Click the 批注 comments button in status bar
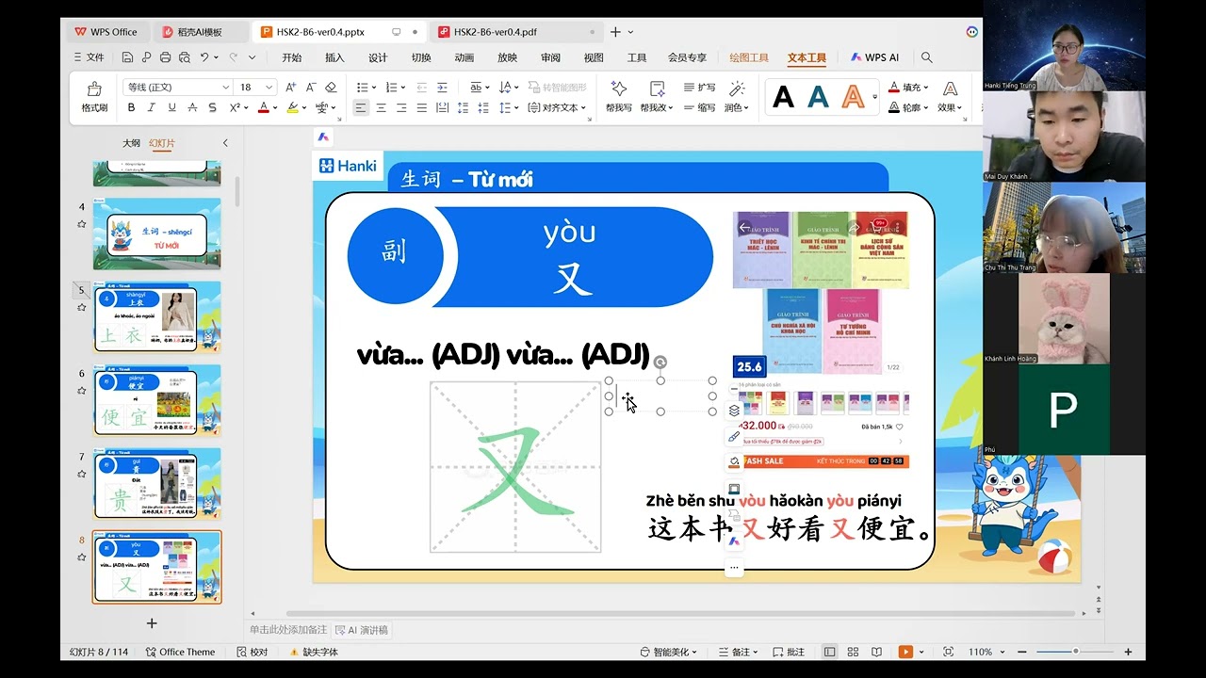The image size is (1206, 678). (790, 652)
